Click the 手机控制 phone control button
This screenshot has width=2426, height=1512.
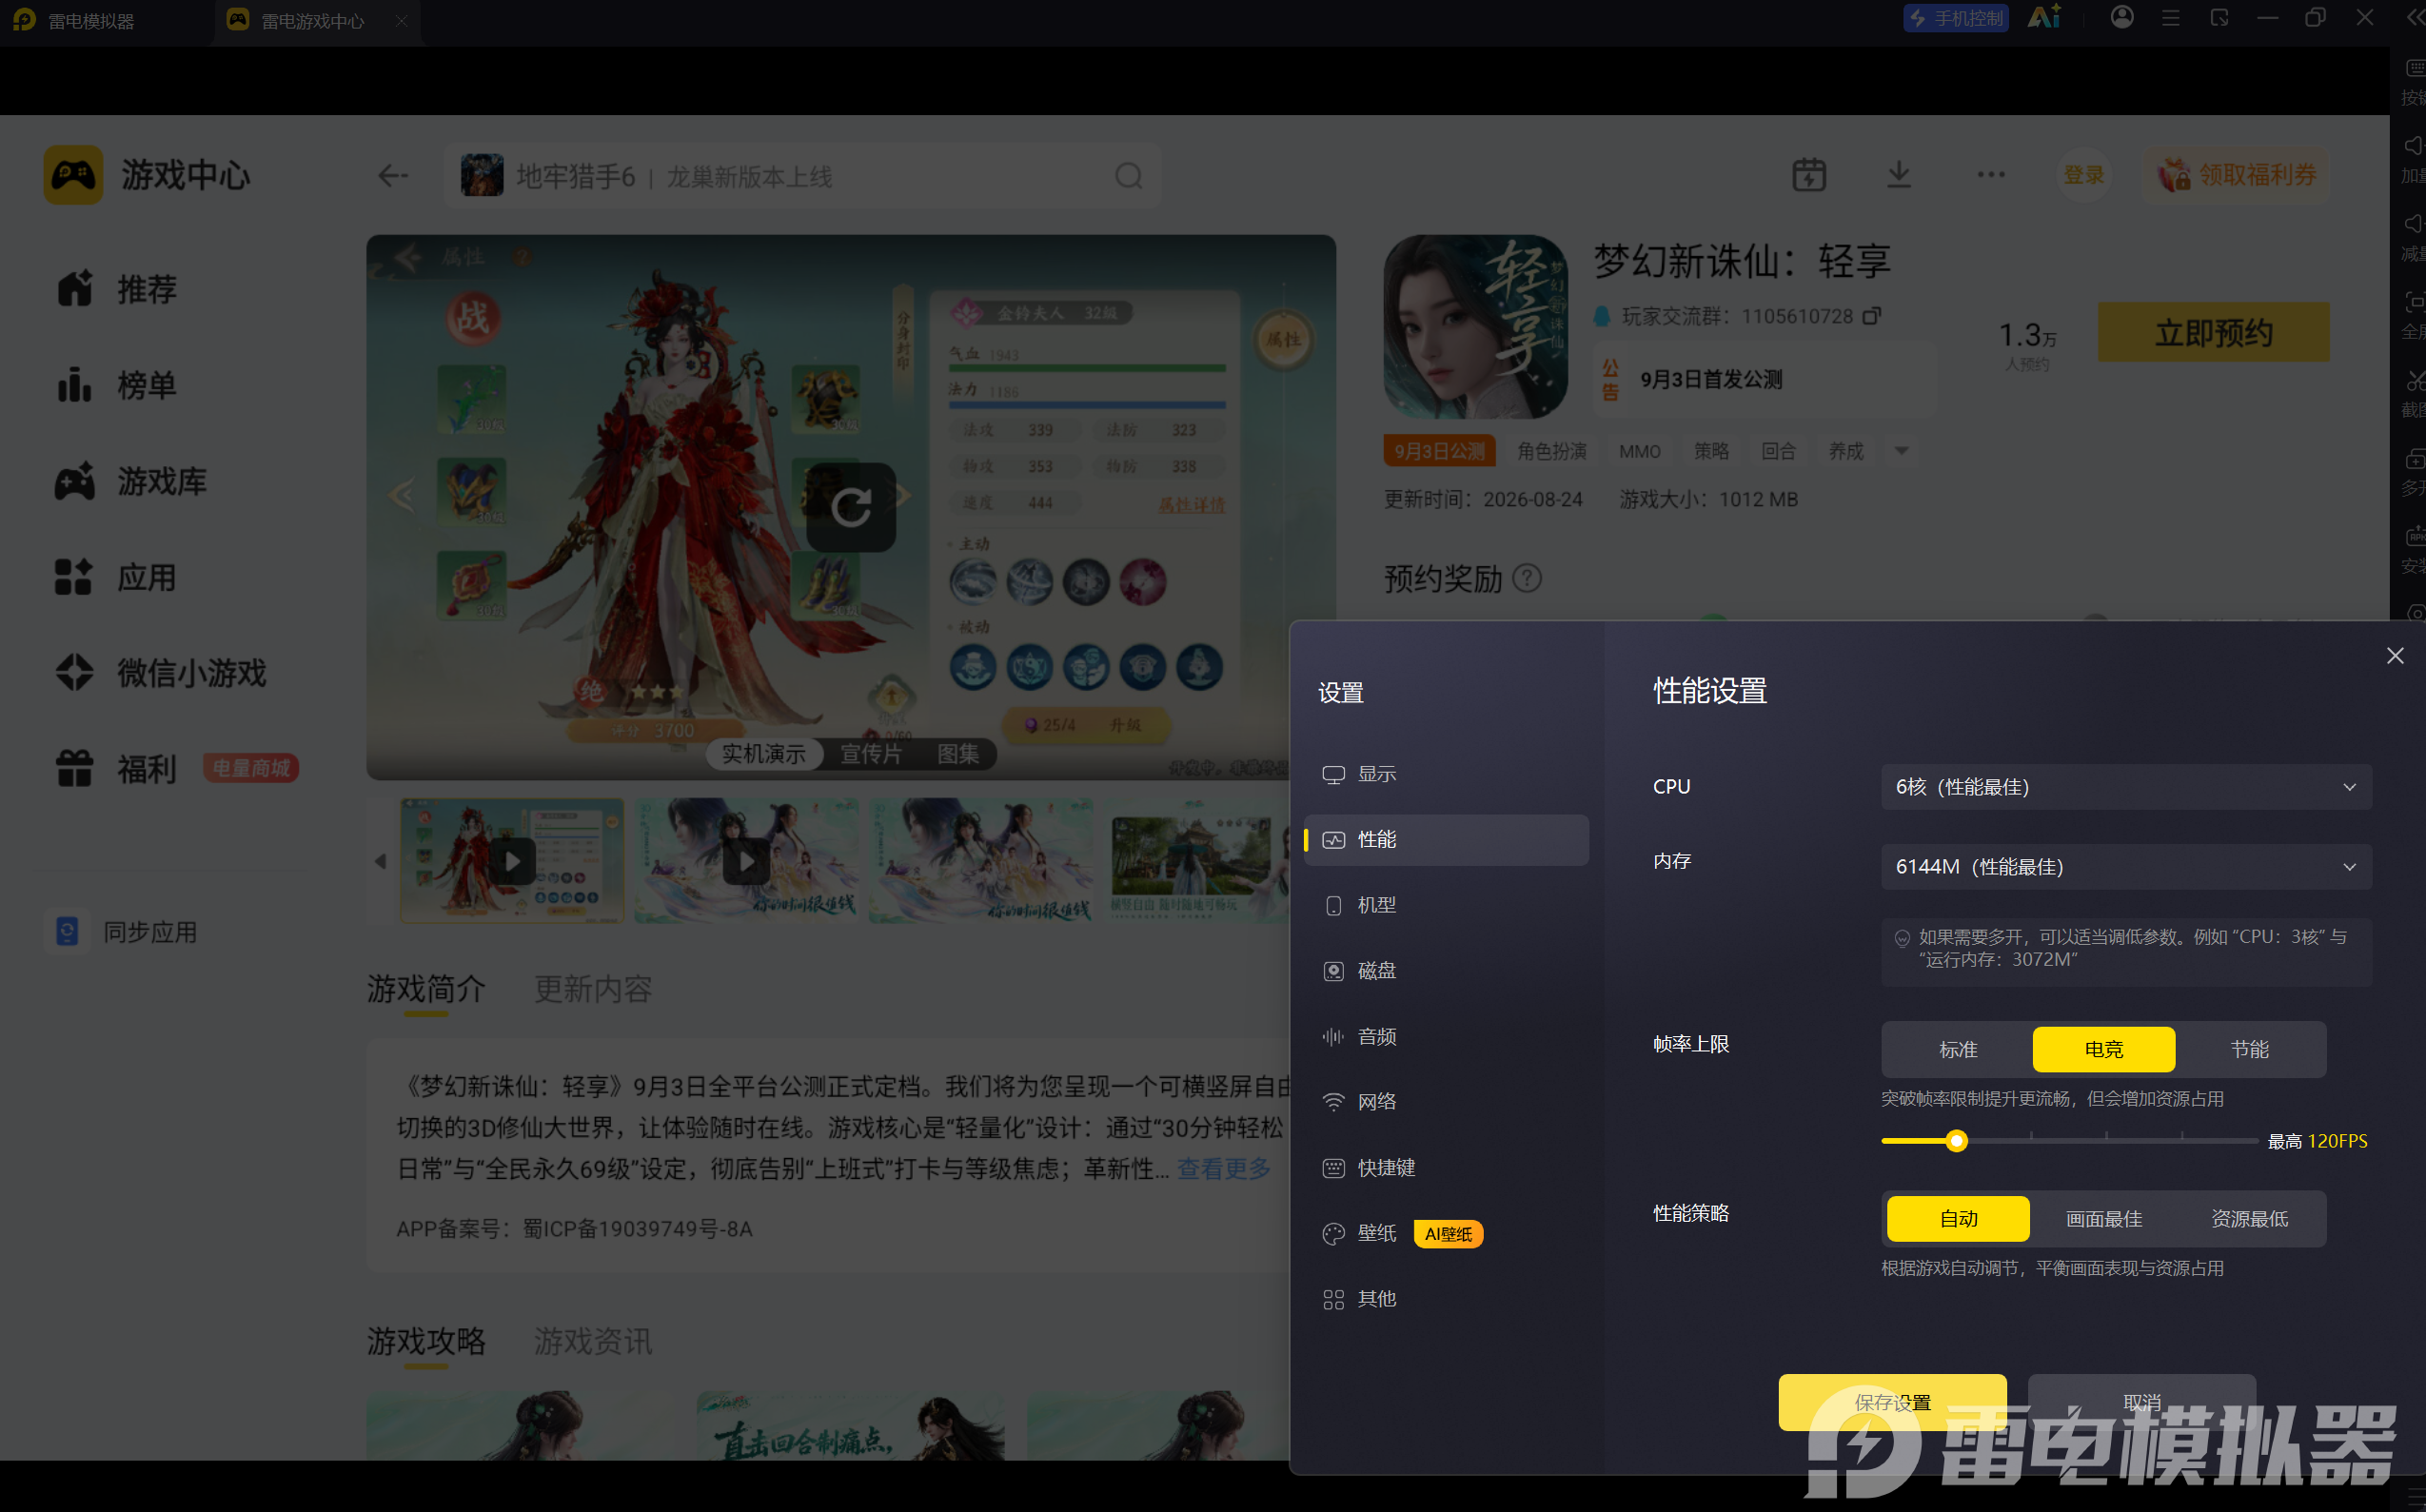1955,19
